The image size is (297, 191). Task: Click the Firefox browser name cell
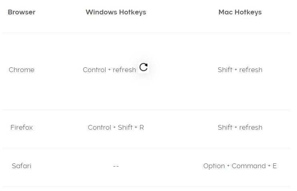click(22, 127)
